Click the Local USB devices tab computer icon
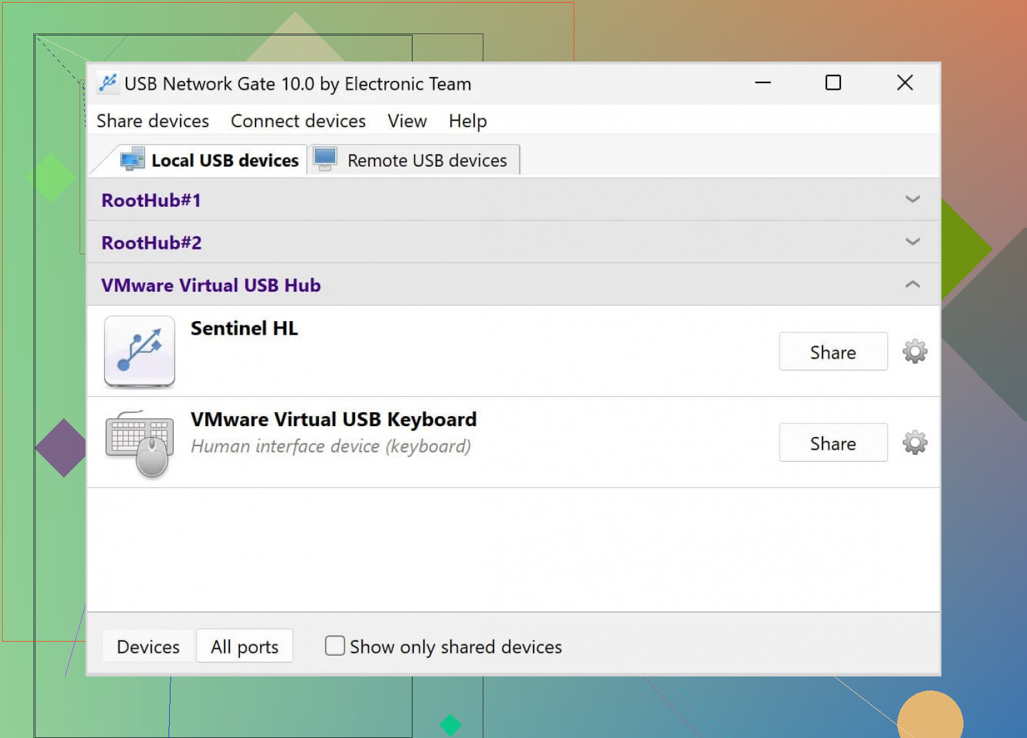Viewport: 1027px width, 738px height. click(132, 159)
